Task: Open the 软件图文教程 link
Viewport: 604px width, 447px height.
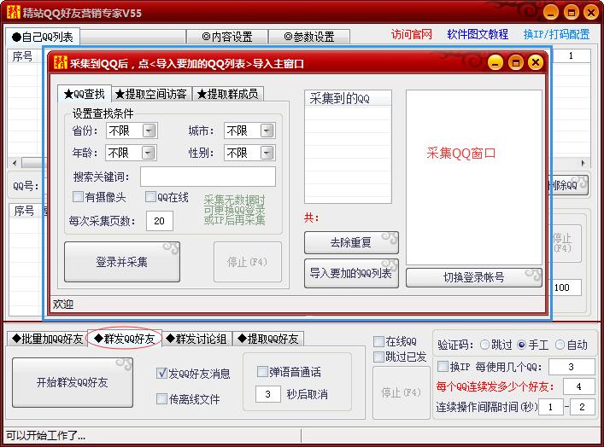Action: click(478, 35)
